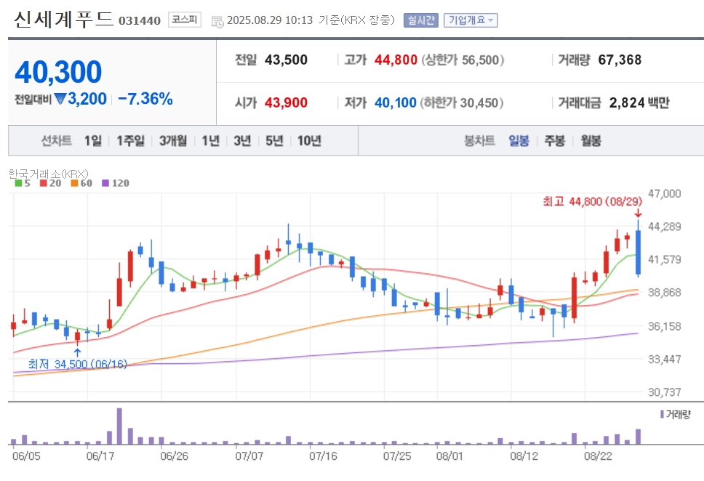Toggle the 실시간 real-time button
The width and height of the screenshot is (704, 481).
tap(420, 20)
